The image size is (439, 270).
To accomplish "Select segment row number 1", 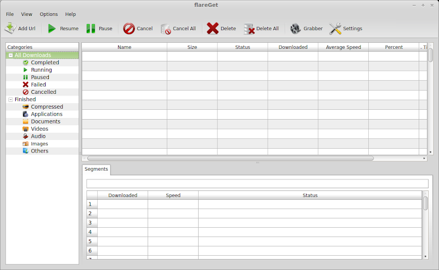I will click(x=92, y=204).
